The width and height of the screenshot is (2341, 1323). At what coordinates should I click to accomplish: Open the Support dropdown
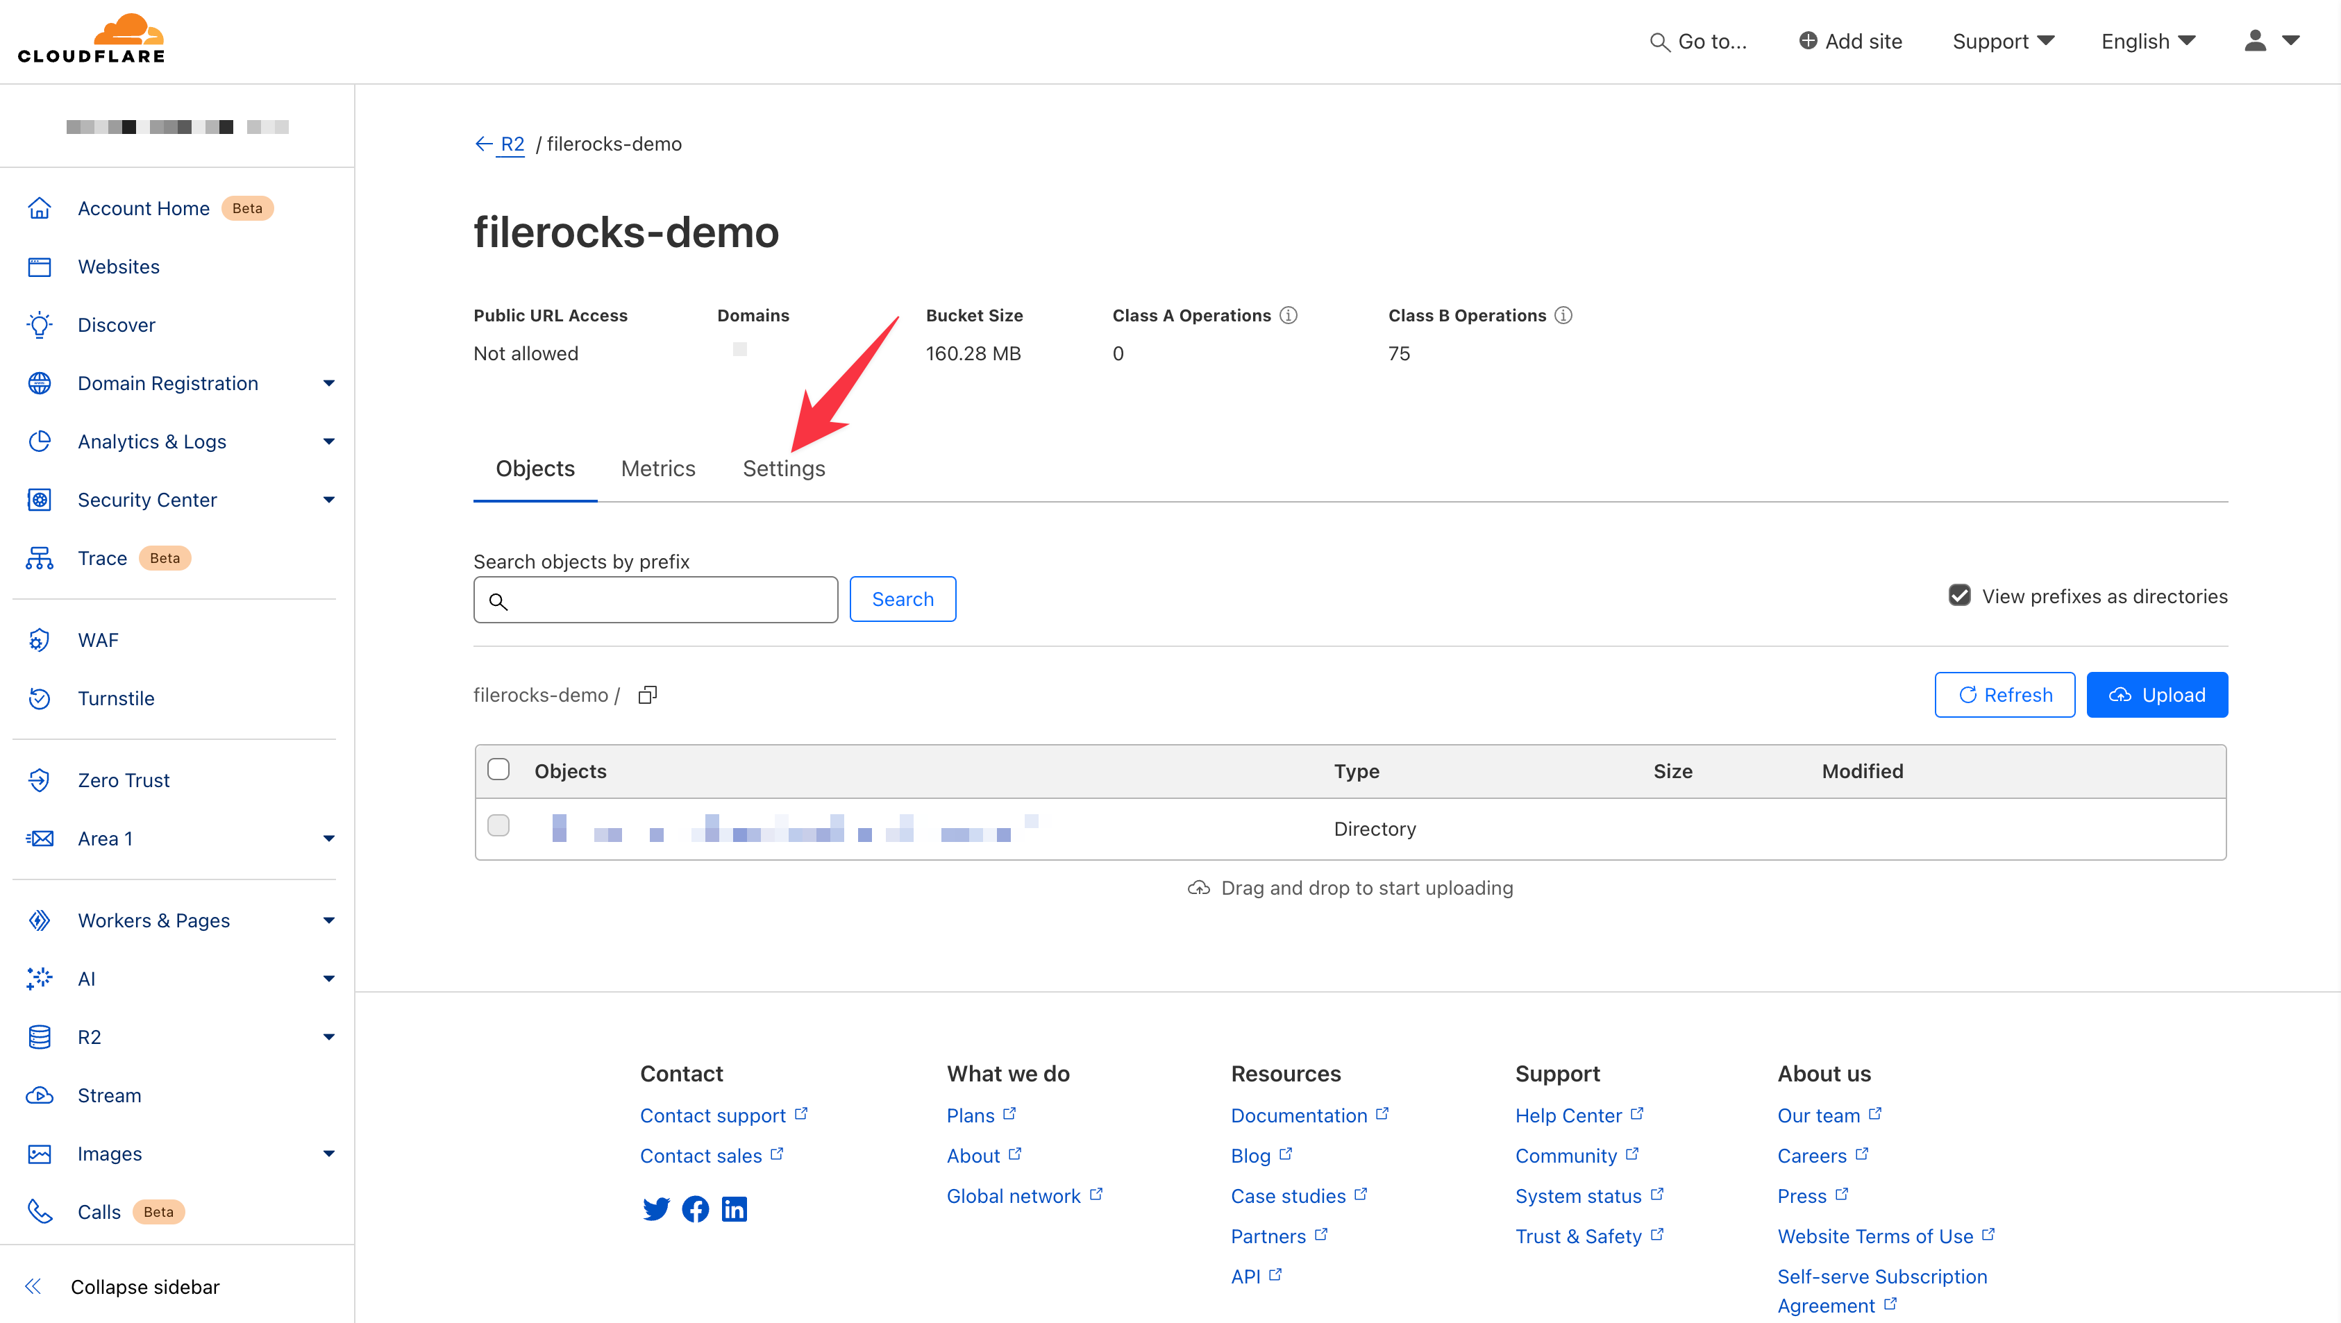(2003, 41)
